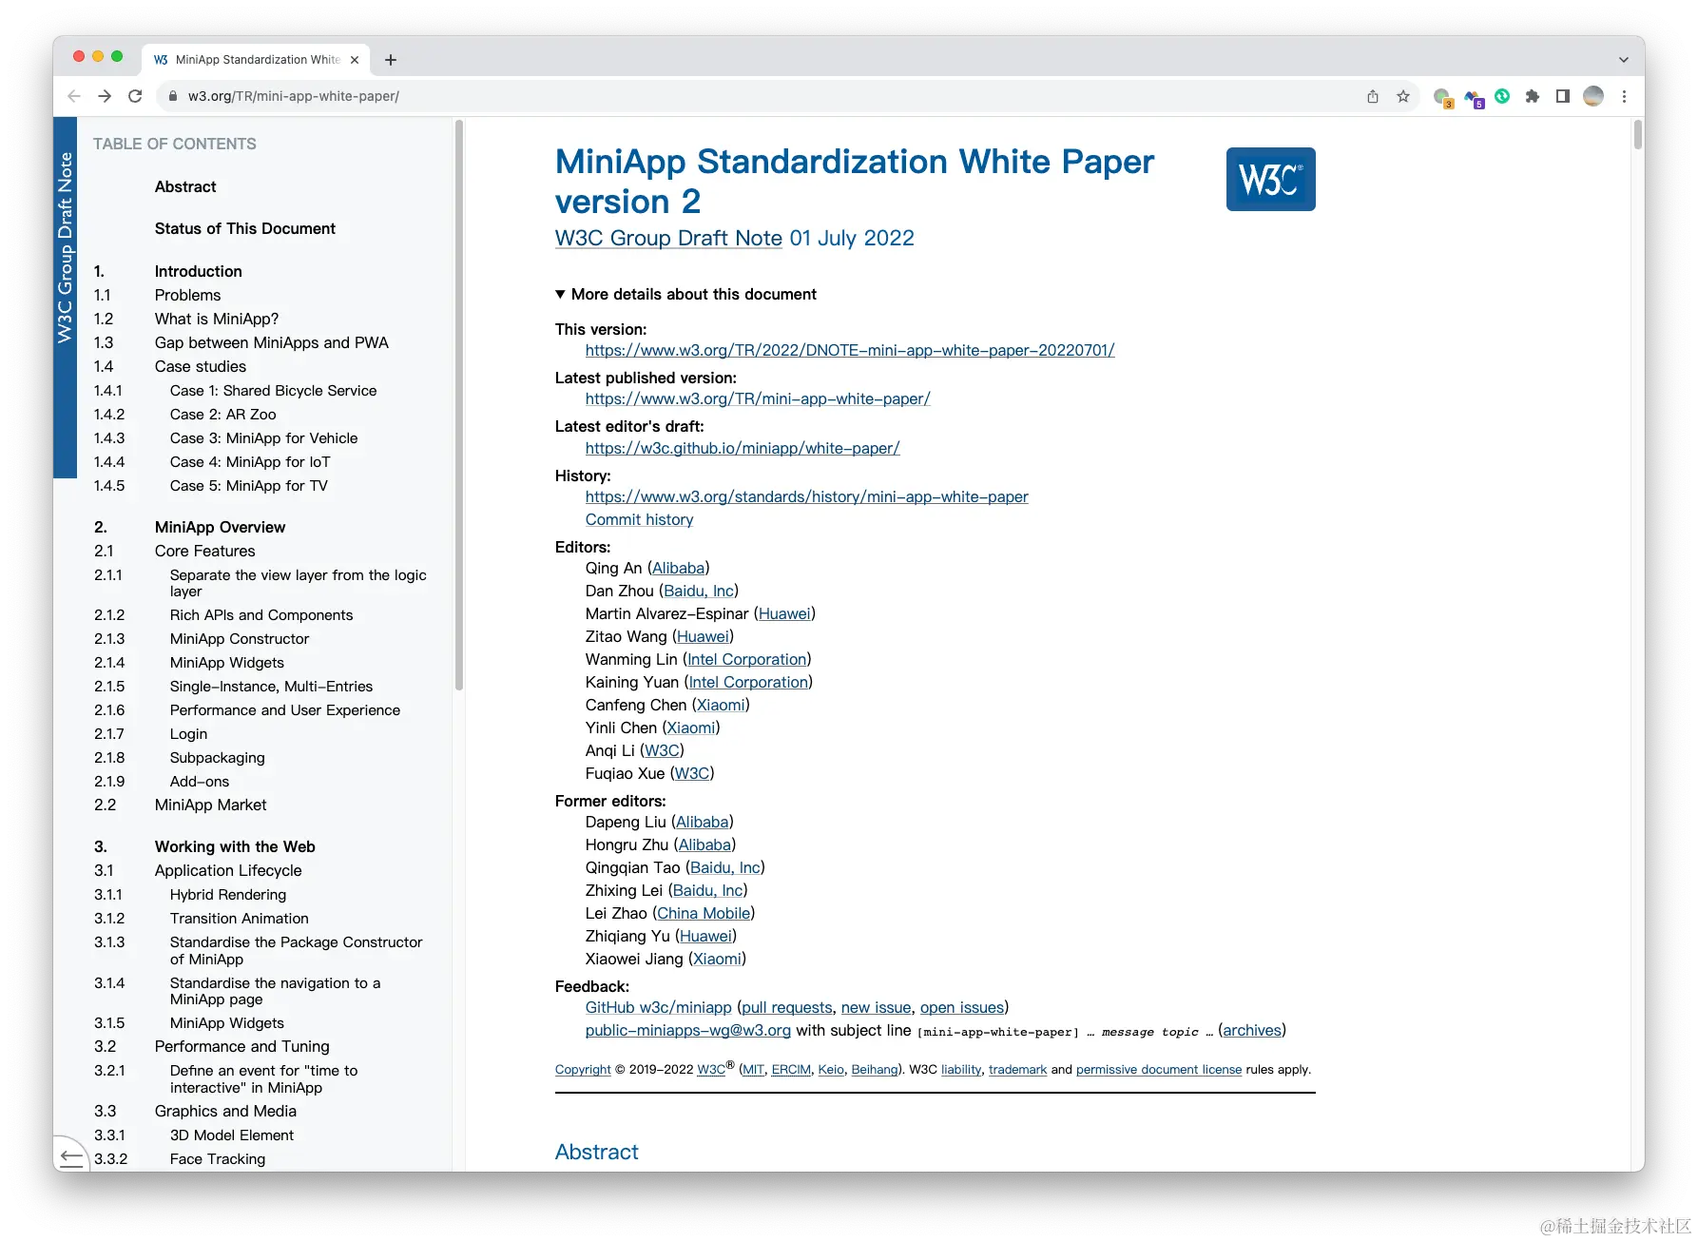Open What is MiniApp? section
Viewport: 1698px width, 1242px height.
click(x=217, y=320)
